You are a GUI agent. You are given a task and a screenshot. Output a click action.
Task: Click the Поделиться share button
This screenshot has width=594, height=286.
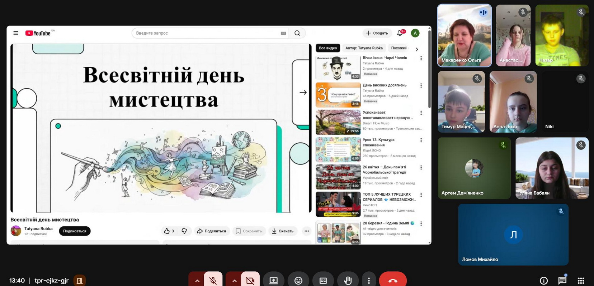[212, 231]
